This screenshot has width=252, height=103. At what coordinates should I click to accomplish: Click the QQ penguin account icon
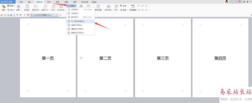tap(227, 2)
